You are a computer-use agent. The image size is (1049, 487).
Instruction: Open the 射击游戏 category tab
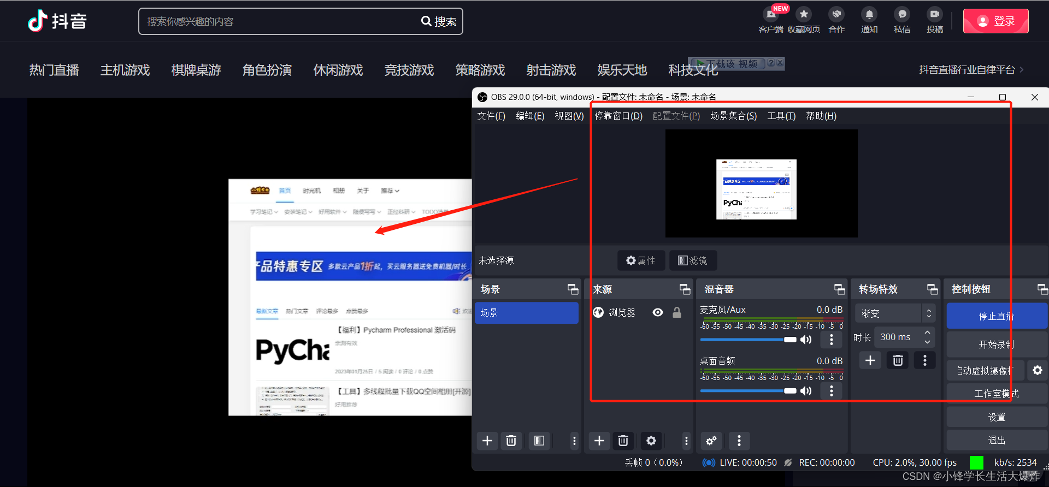tap(551, 70)
